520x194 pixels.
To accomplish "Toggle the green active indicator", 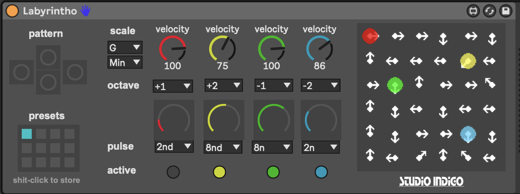I will click(273, 172).
